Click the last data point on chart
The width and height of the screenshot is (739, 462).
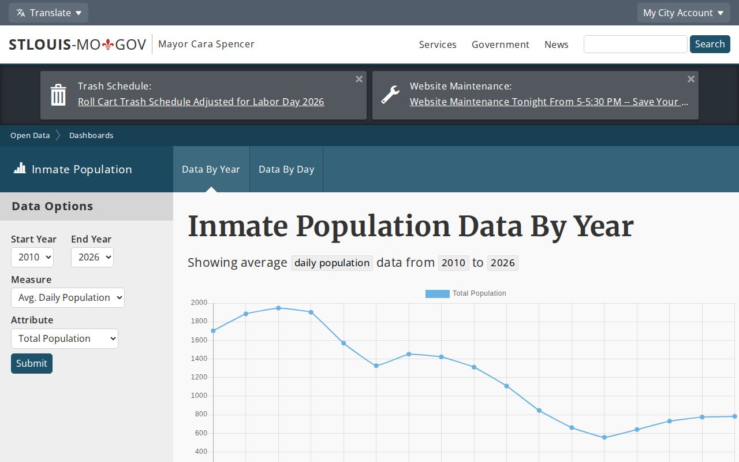click(x=735, y=416)
